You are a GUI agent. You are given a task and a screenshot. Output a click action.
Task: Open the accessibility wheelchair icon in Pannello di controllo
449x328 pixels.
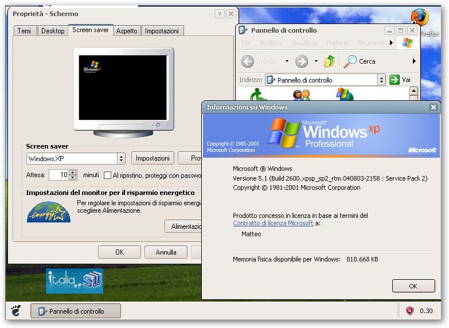pos(257,94)
